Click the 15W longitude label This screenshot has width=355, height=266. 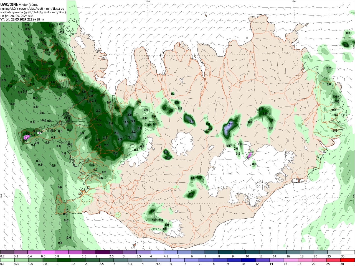(294, 1)
